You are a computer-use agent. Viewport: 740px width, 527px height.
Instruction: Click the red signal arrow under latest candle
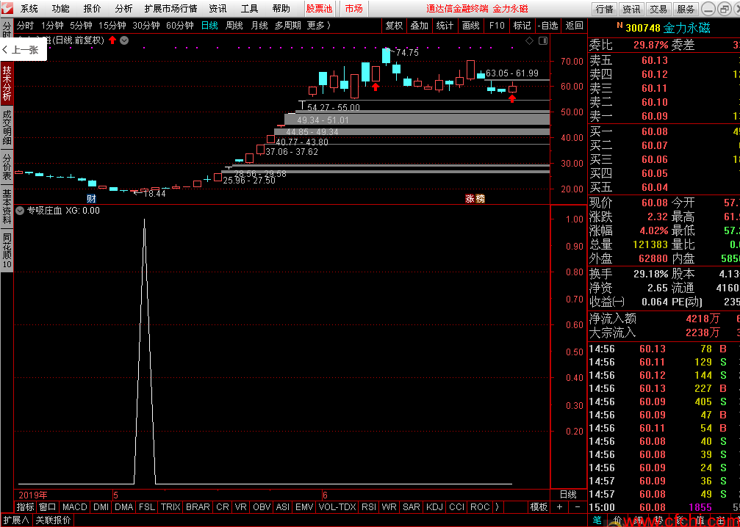click(512, 98)
